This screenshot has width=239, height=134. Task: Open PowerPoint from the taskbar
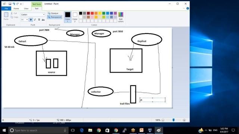[142, 130]
